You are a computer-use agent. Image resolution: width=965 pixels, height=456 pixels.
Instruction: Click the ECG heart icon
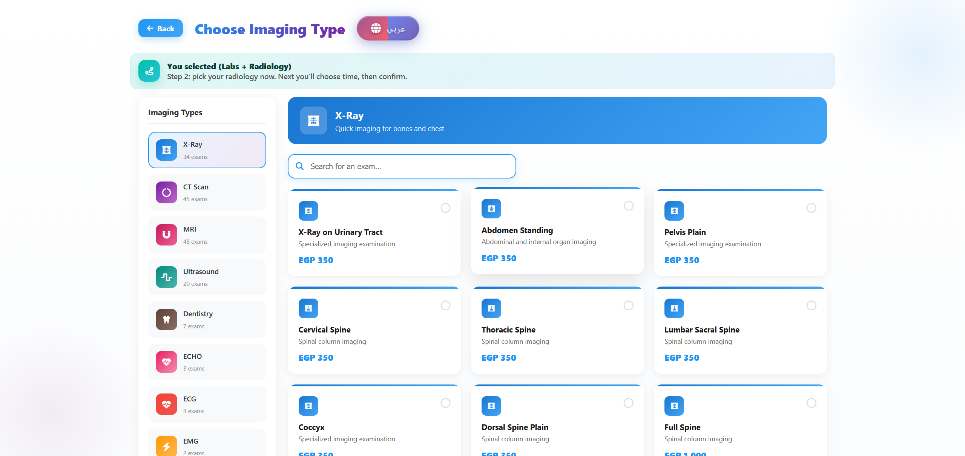166,404
